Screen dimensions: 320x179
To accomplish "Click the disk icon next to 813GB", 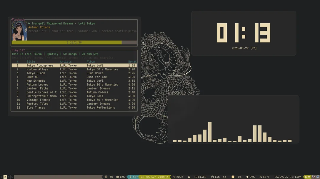I will tap(196, 177).
